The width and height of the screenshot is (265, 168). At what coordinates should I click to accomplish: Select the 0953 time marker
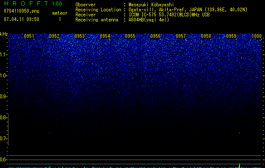point(80,36)
